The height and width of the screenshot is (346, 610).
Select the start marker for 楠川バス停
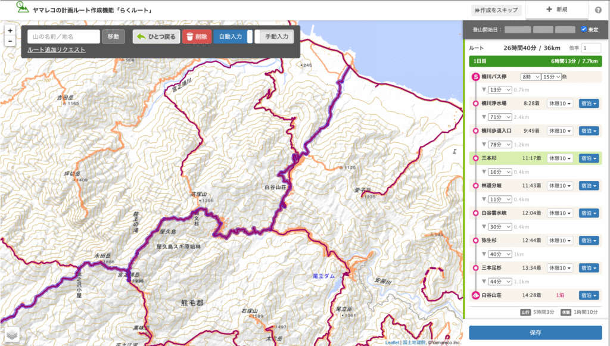click(x=475, y=77)
